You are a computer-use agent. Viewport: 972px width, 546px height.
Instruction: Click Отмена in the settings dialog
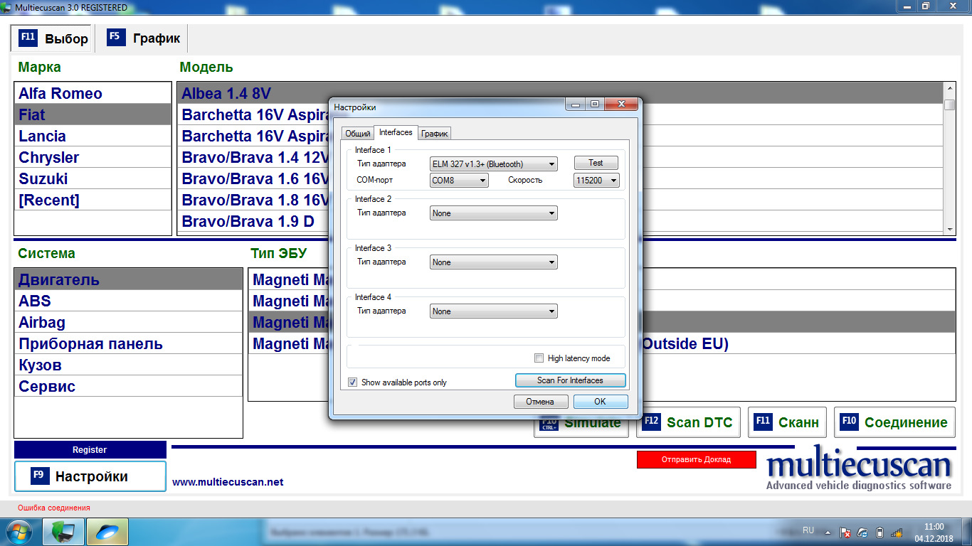[x=540, y=402]
